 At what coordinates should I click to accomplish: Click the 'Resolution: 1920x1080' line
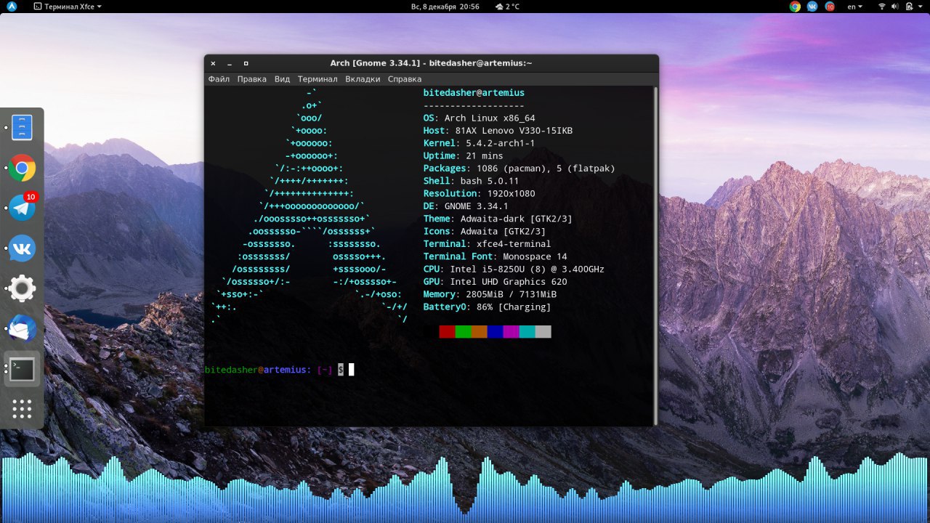479,194
